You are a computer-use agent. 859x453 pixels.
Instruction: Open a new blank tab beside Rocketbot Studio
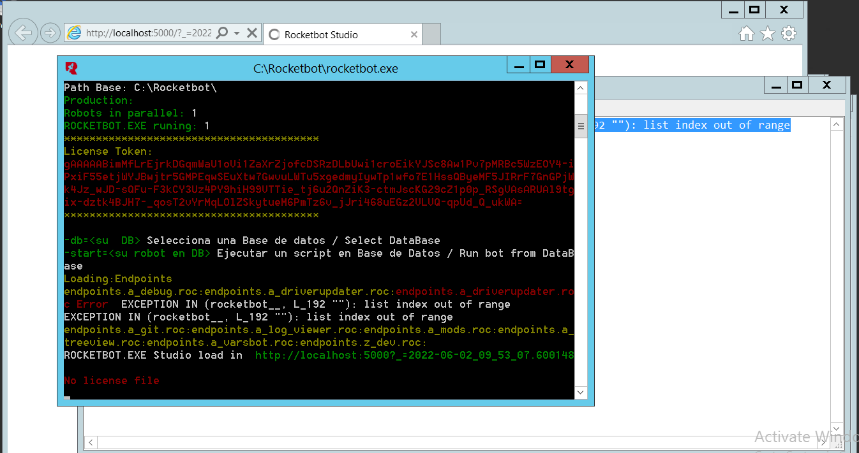coord(431,34)
